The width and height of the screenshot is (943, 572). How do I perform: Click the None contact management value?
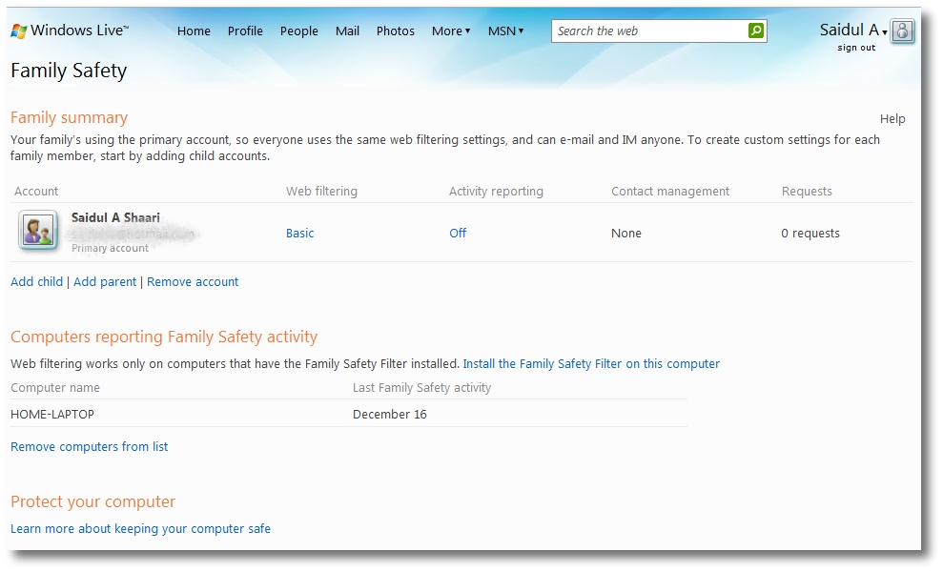pos(626,234)
